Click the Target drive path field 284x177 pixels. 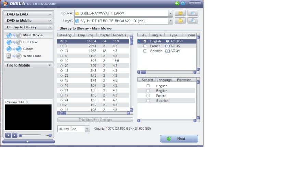point(121,21)
